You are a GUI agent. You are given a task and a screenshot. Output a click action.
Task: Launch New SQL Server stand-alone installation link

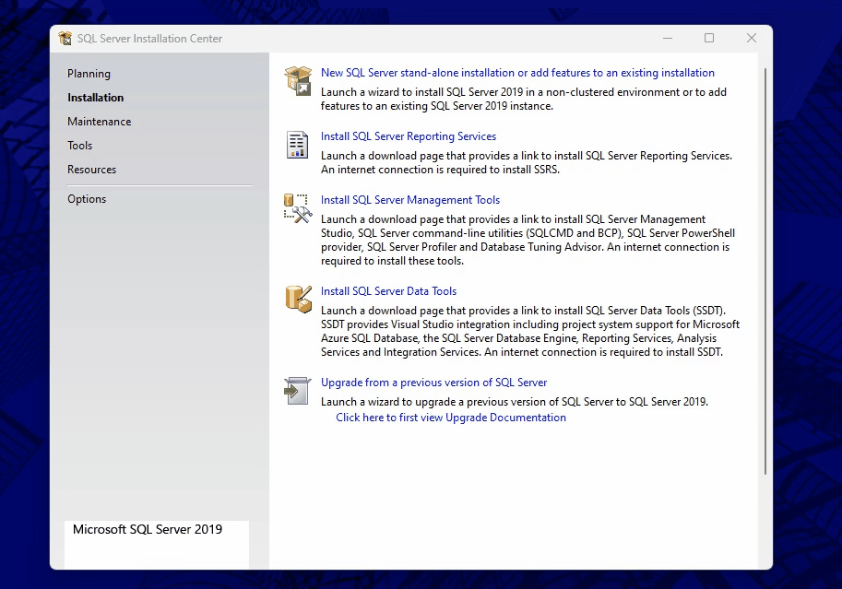[517, 73]
